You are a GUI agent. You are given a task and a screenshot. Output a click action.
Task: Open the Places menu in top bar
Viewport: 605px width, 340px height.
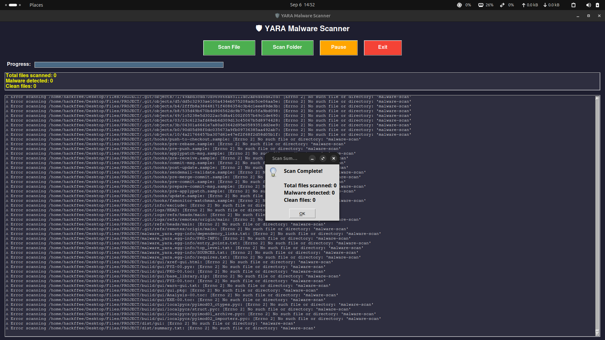tap(36, 5)
